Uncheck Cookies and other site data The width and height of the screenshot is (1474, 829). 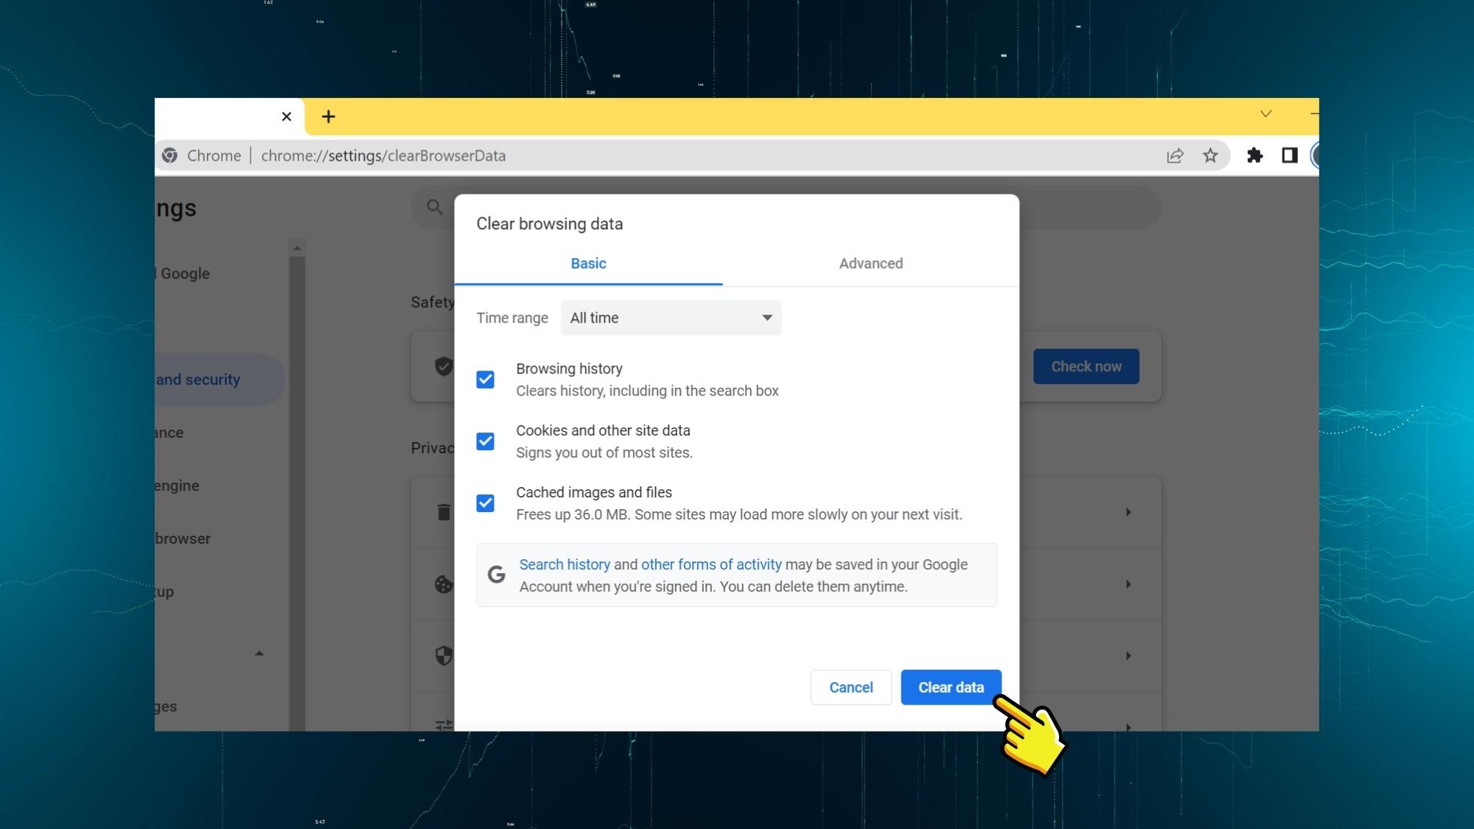(x=485, y=441)
